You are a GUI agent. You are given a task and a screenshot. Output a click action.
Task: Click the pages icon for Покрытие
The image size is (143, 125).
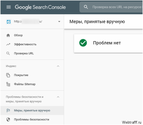[x=8, y=75]
